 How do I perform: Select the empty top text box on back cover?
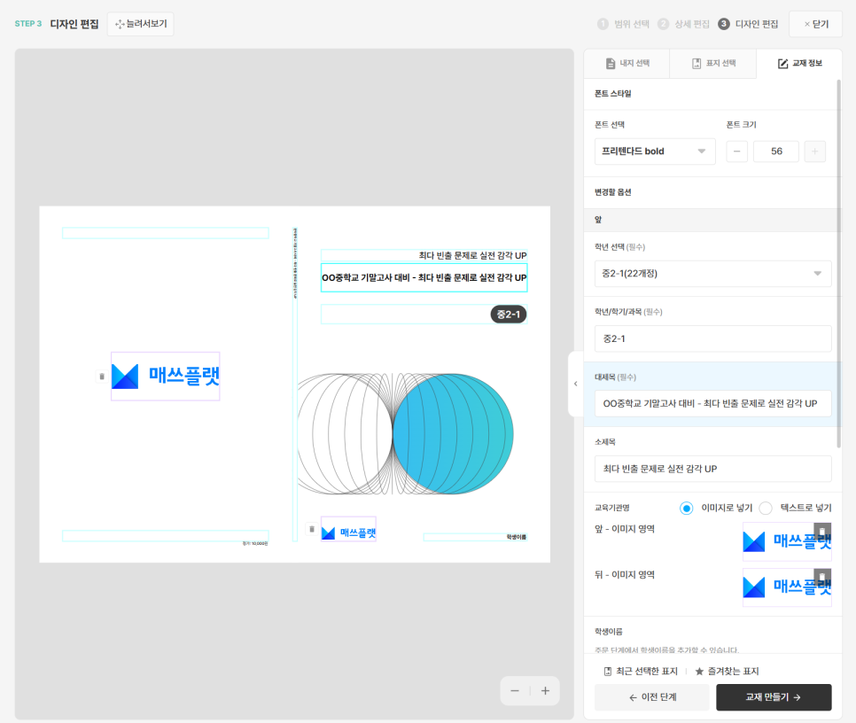click(166, 233)
